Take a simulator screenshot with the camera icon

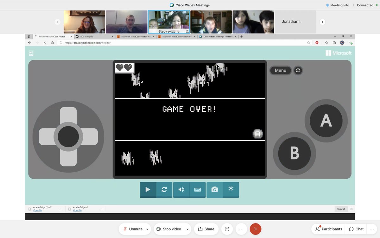215,189
